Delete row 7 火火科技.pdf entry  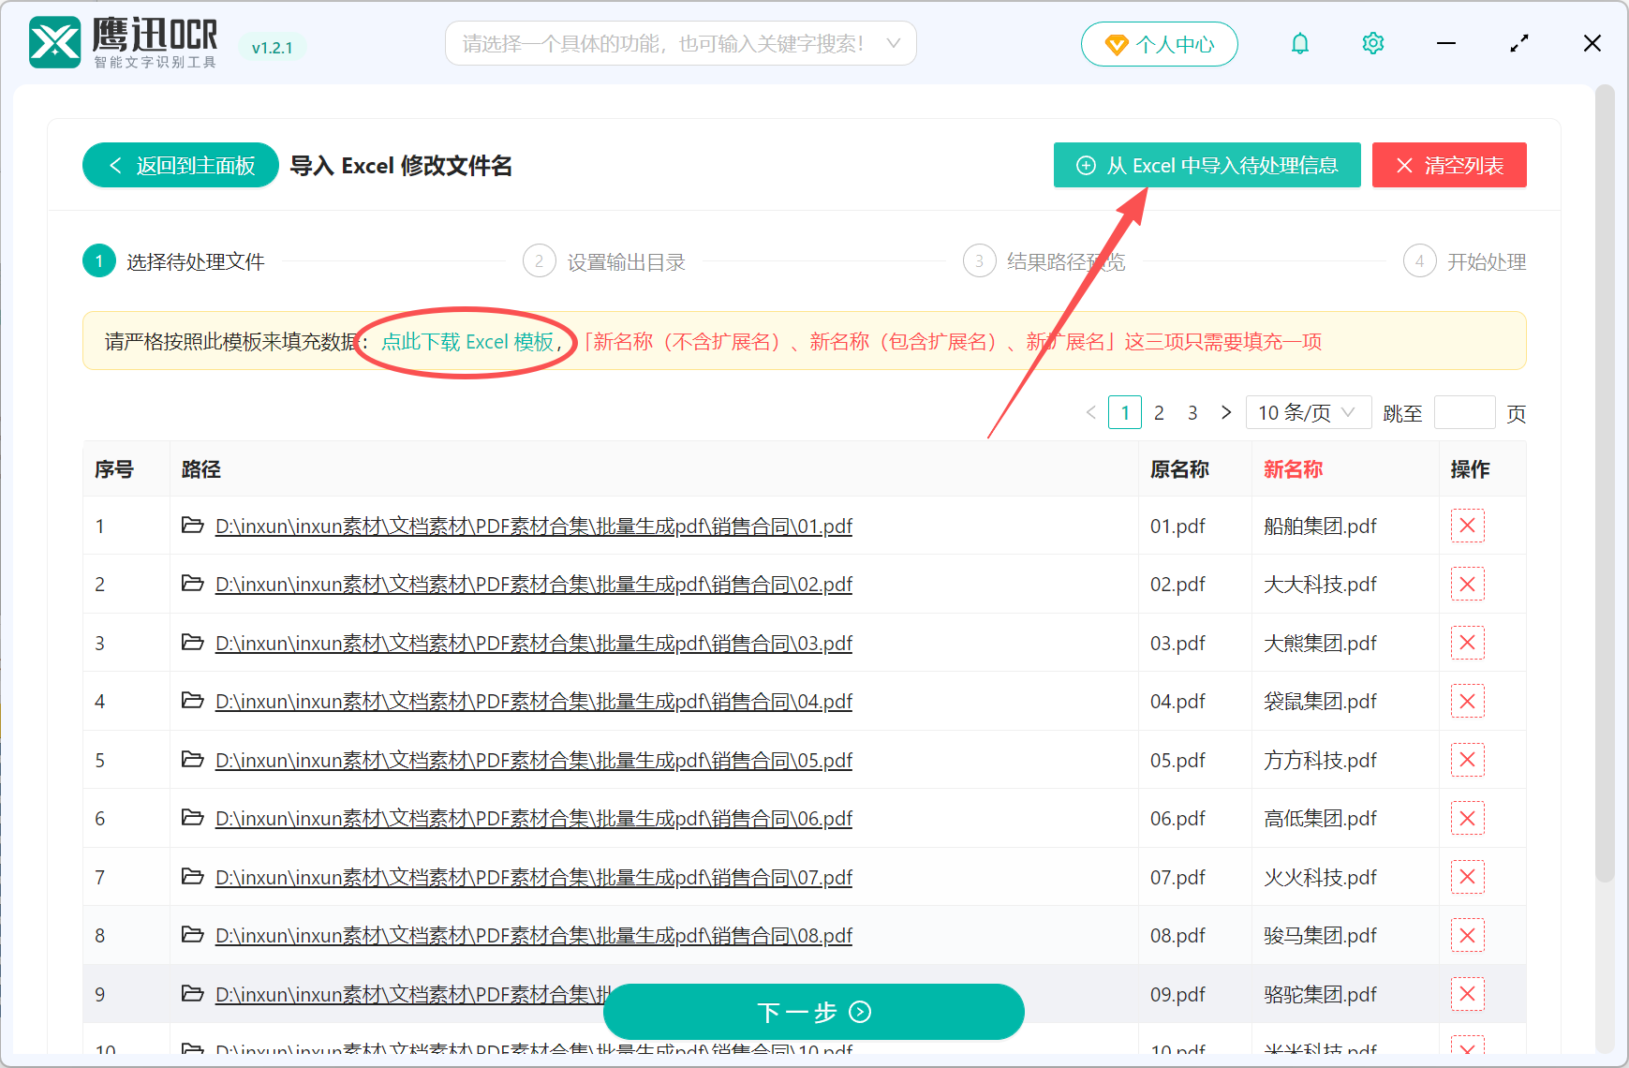pos(1468,878)
